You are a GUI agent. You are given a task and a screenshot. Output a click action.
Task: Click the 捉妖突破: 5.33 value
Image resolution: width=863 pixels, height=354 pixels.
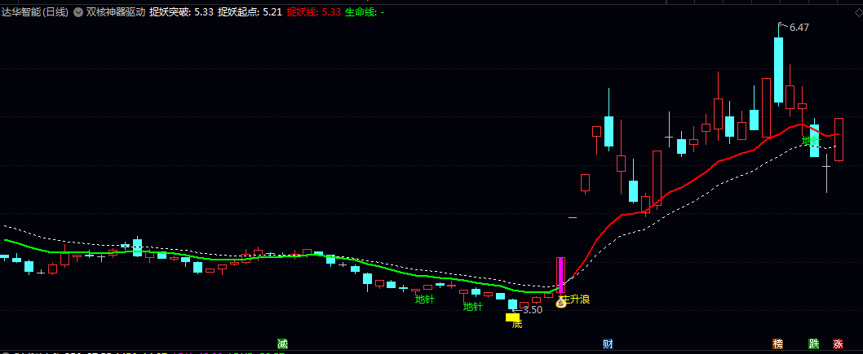pos(182,12)
